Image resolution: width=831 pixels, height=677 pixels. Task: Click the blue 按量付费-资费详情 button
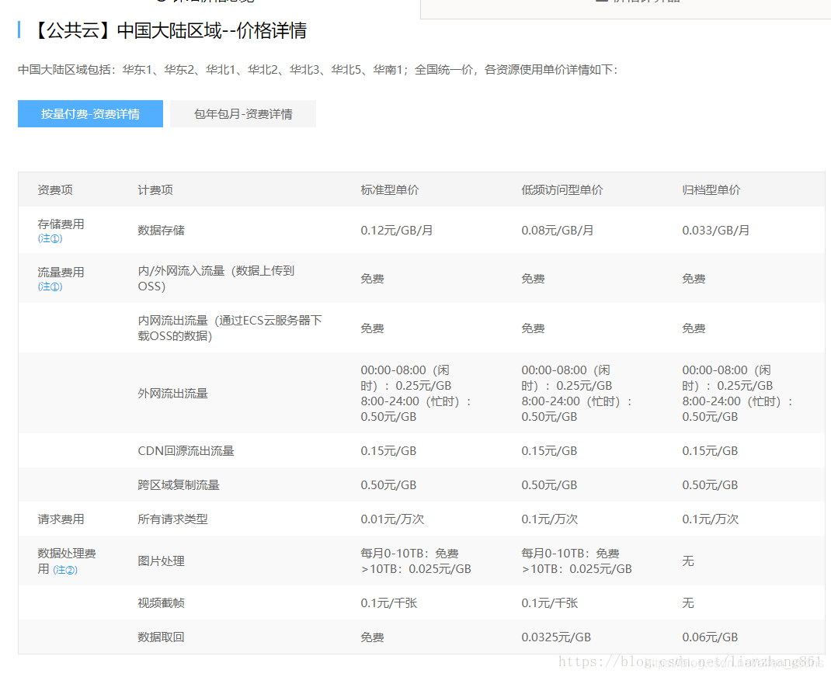(90, 113)
